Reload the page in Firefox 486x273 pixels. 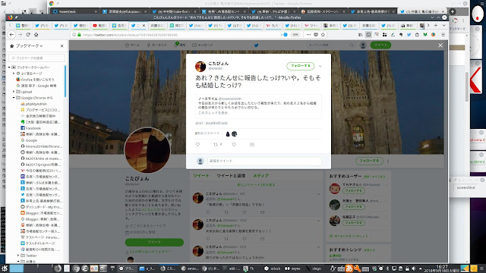pyautogui.click(x=28, y=35)
